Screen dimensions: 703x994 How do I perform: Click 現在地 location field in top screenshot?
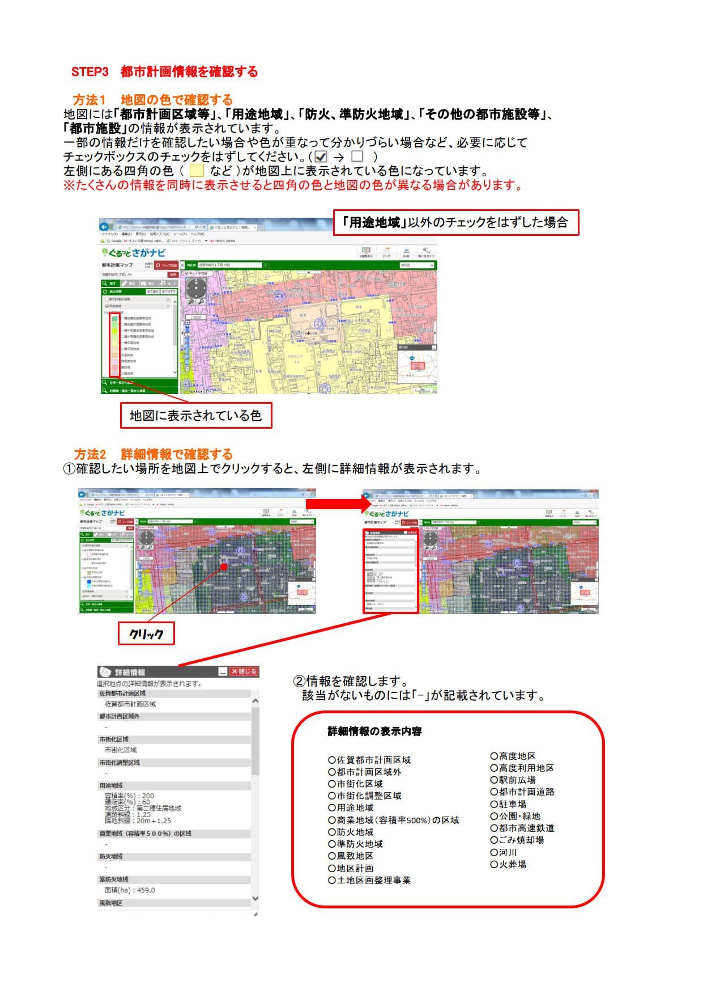tap(230, 265)
